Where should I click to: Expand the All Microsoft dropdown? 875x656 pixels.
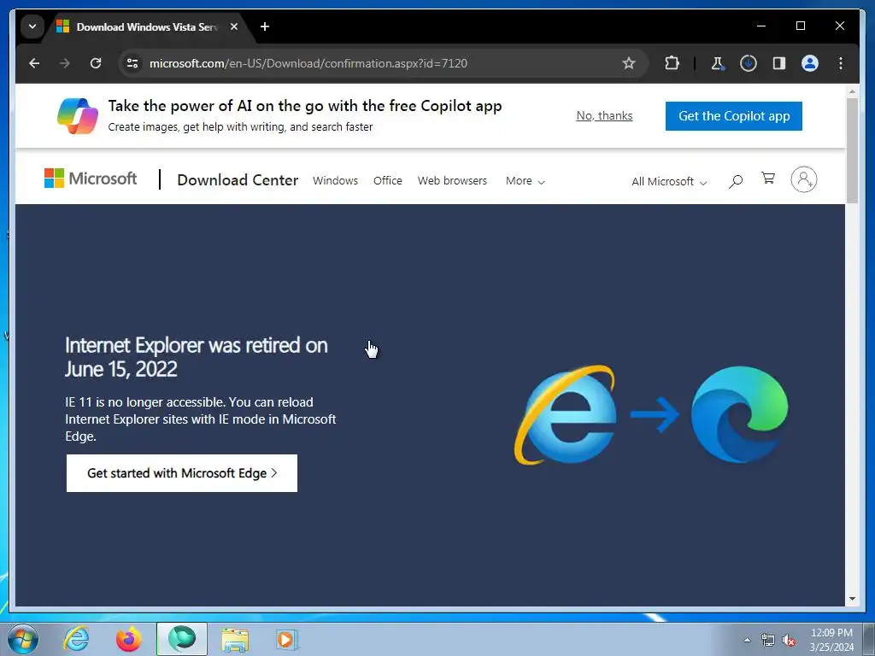click(x=669, y=181)
